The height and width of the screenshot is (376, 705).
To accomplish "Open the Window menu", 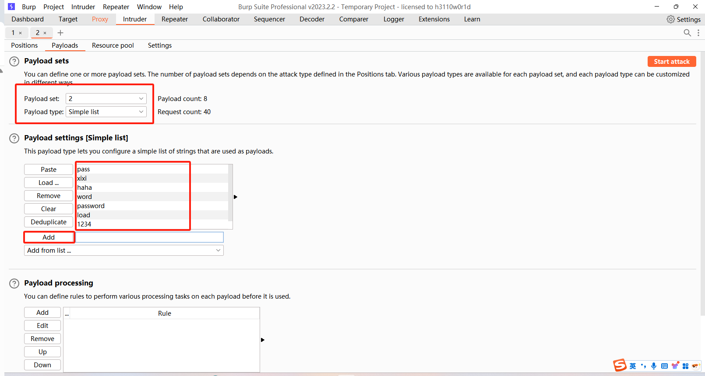I will pos(149,7).
